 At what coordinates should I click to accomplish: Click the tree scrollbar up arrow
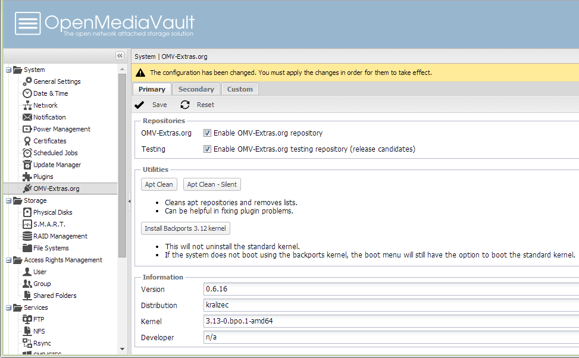coord(122,70)
